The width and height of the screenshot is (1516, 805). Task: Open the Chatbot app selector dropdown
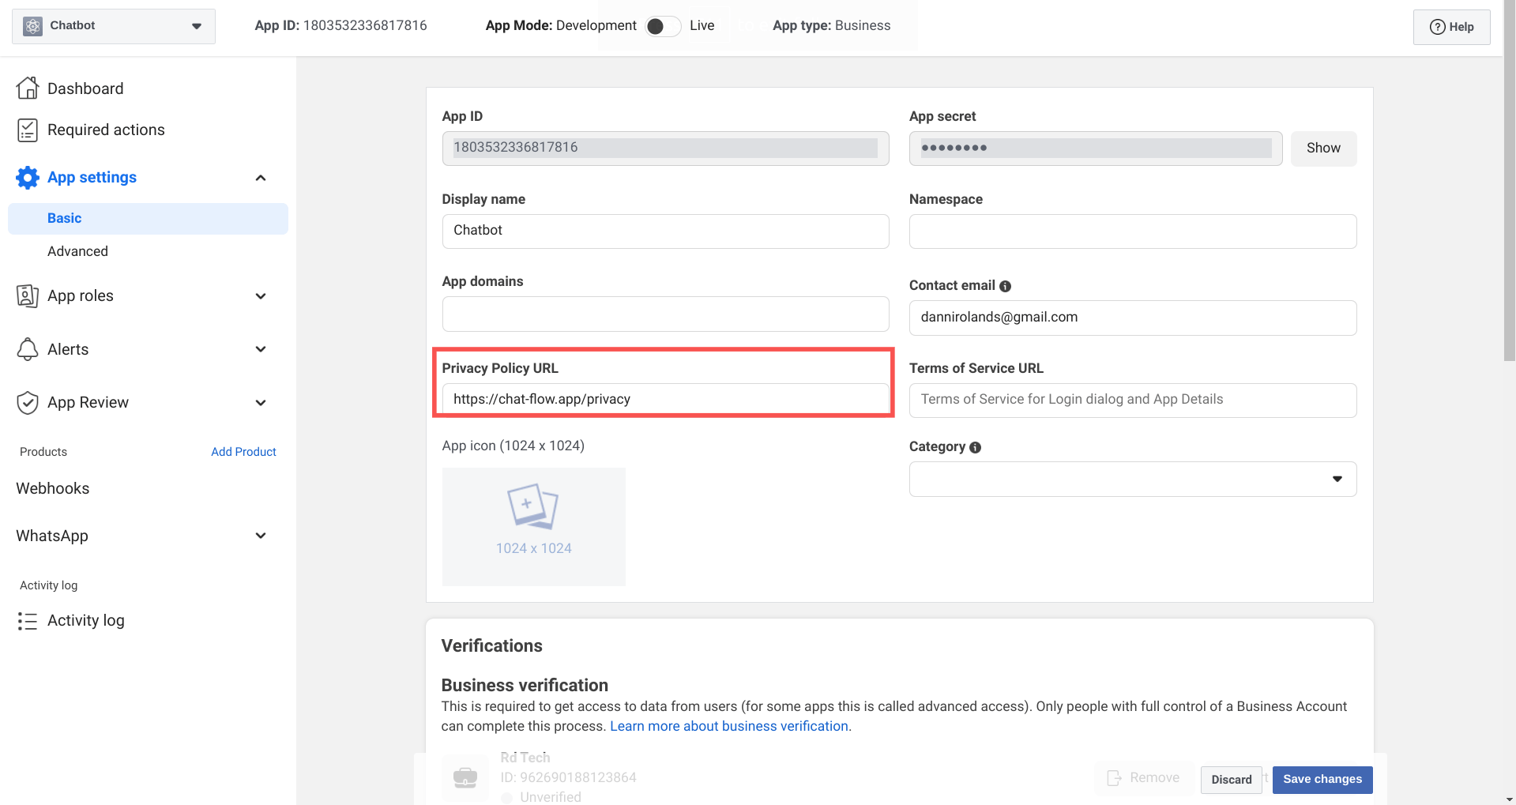point(114,26)
